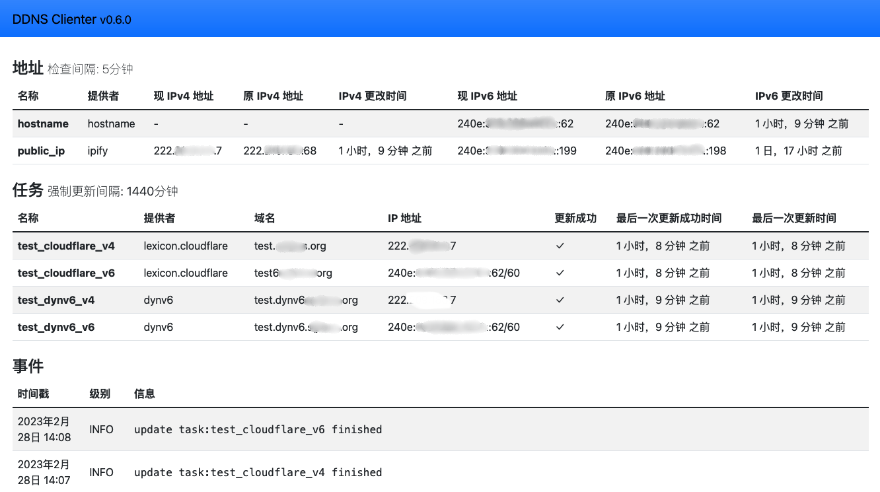
Task: Click the 原 IPv6 地址 column header
Action: tap(636, 96)
